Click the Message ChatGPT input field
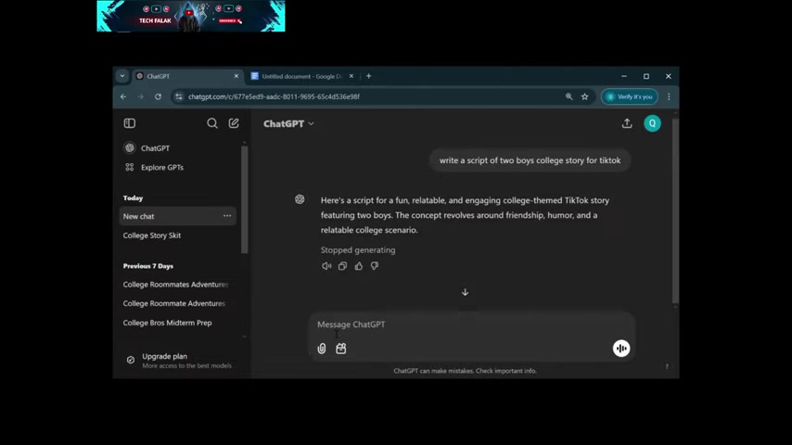792x445 pixels. click(x=472, y=324)
